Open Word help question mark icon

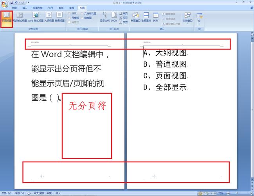point(252,7)
